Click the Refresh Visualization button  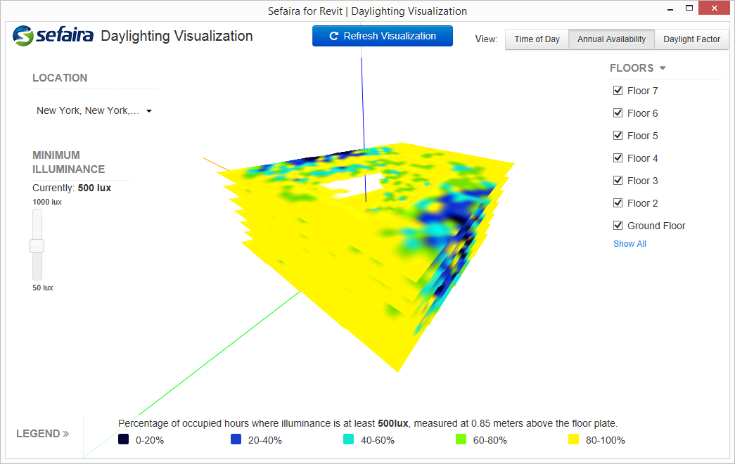pyautogui.click(x=383, y=36)
